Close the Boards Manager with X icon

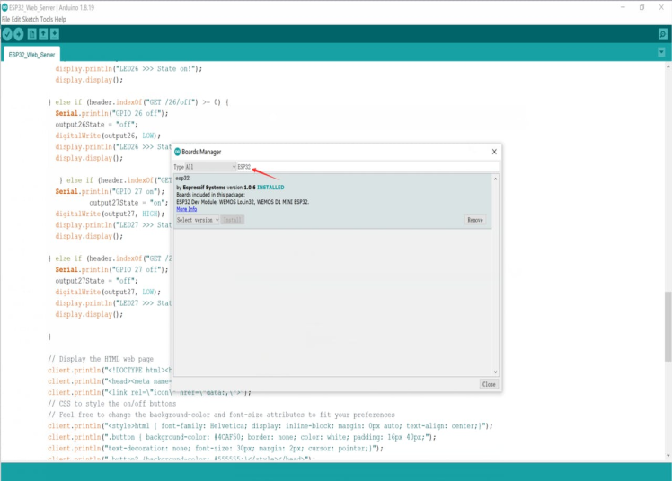click(493, 152)
